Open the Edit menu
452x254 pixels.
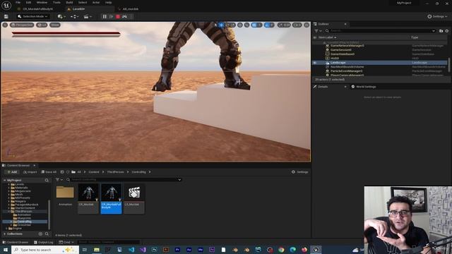coord(28,3)
